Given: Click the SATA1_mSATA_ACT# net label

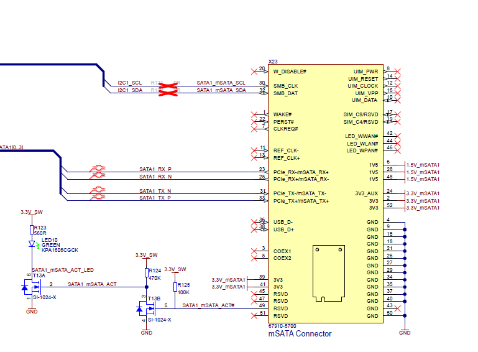Looking at the screenshot, I should (208, 305).
